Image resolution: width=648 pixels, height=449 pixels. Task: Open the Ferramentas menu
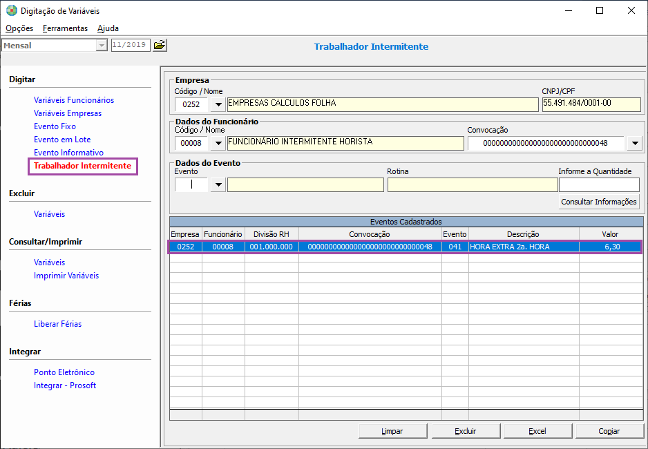click(66, 28)
